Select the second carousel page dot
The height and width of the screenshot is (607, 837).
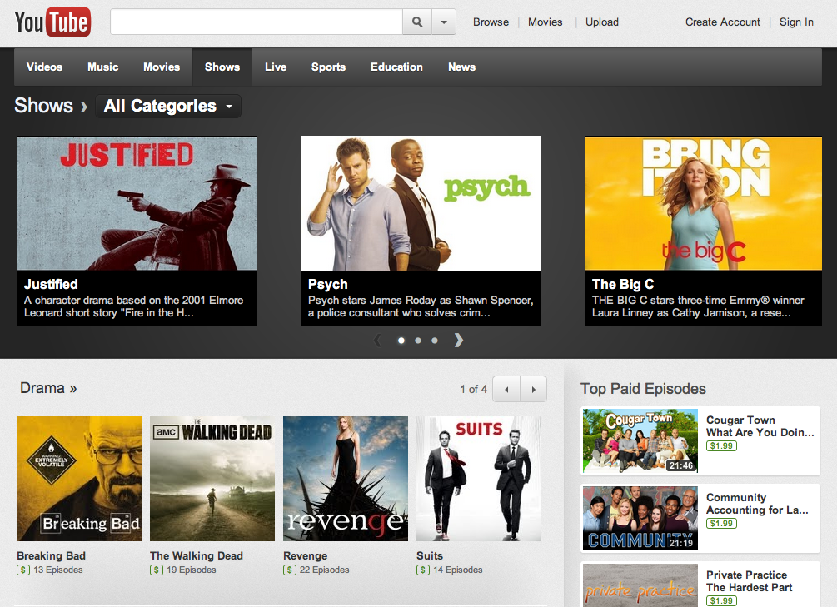click(x=418, y=340)
